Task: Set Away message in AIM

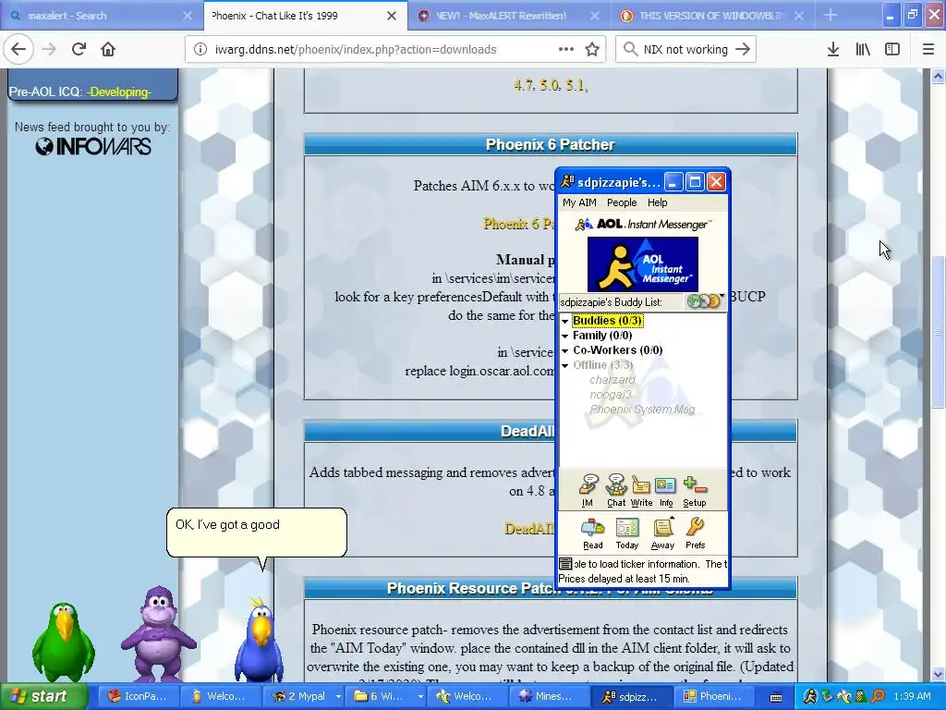Action: [x=662, y=533]
